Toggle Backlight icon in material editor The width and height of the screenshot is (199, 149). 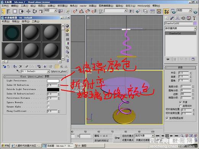point(67,30)
